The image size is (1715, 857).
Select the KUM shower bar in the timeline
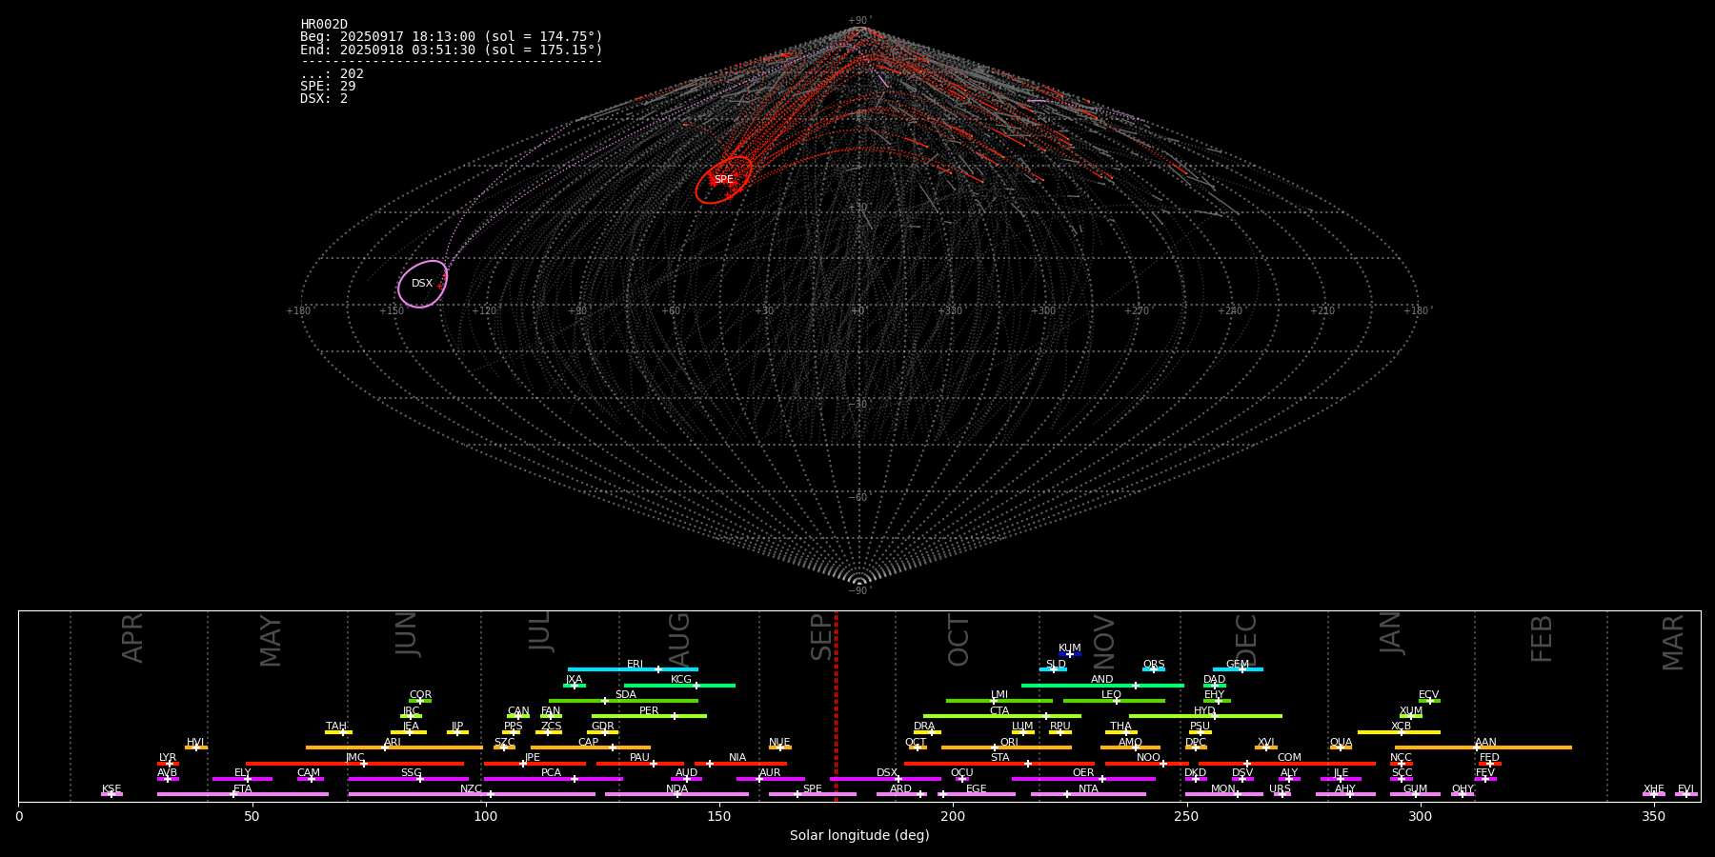click(1070, 654)
